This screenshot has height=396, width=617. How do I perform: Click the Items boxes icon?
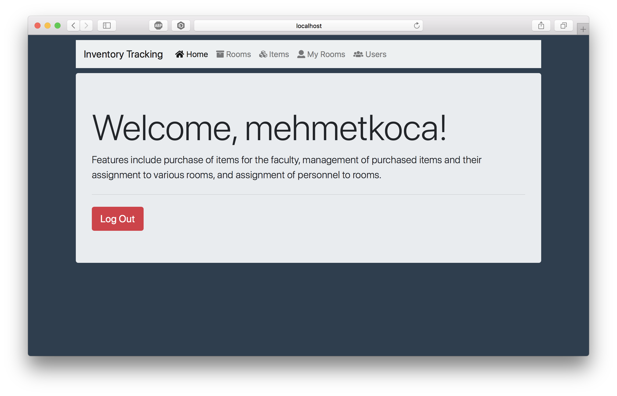tap(263, 54)
